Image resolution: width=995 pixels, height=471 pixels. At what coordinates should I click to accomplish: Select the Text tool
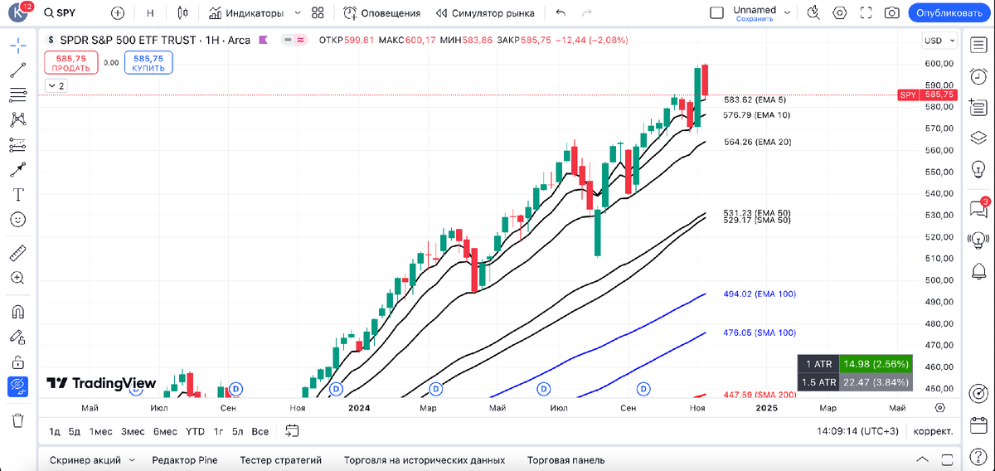coord(17,195)
